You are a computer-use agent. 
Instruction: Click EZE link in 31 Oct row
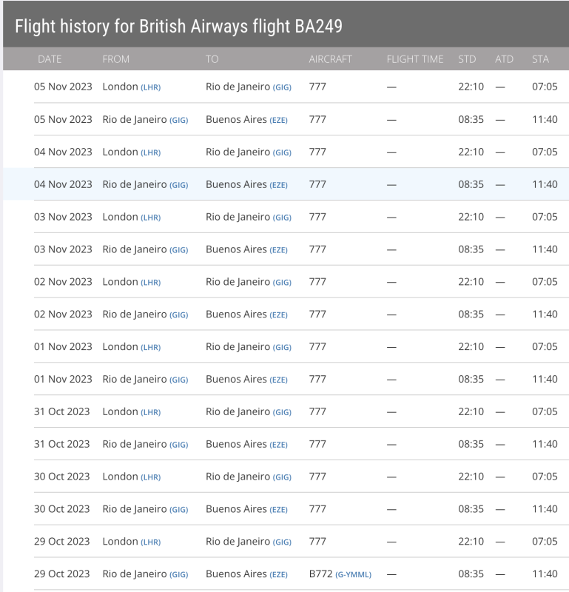tap(278, 445)
